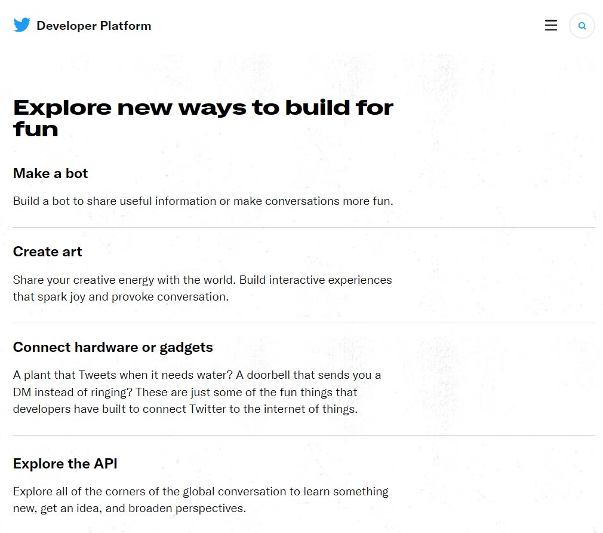Click text 'Explore all of the corners'
Image resolution: width=603 pixels, height=533 pixels.
click(x=79, y=491)
